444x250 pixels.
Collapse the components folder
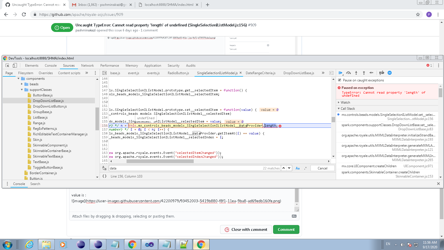click(19, 79)
